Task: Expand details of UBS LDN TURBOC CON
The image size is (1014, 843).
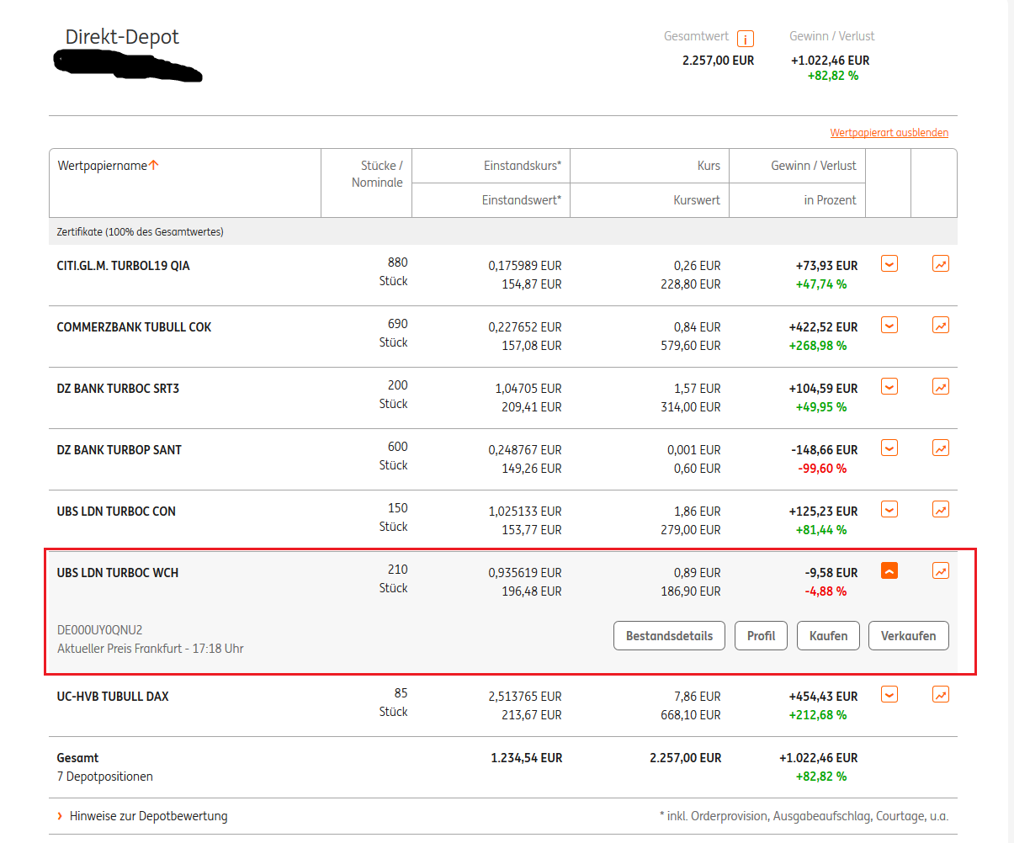Action: click(889, 510)
